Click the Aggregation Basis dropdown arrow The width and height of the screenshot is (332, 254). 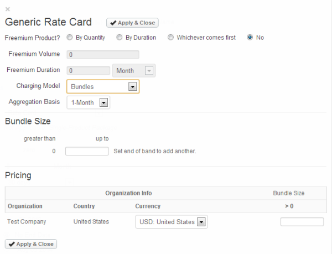(103, 102)
